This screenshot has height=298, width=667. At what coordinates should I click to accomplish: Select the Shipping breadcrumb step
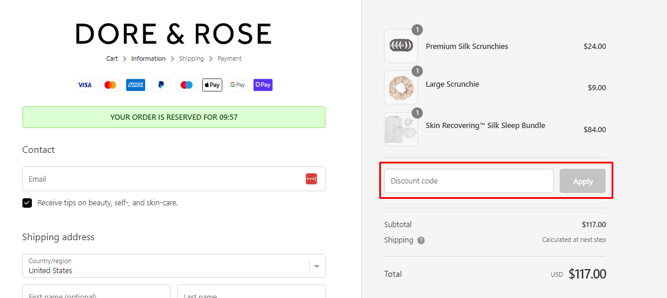point(192,59)
